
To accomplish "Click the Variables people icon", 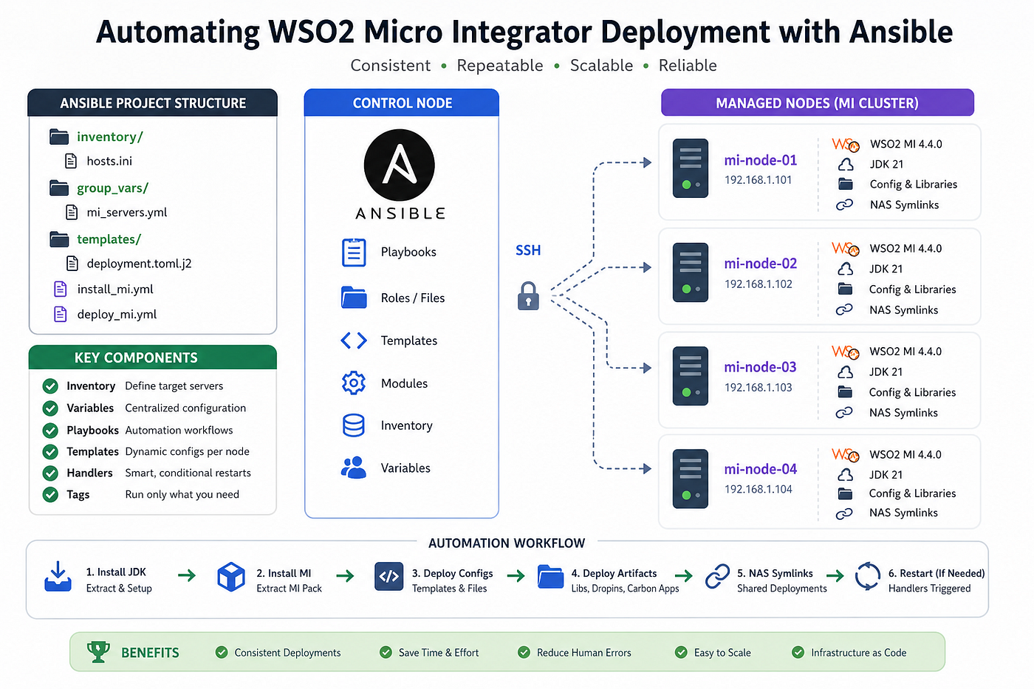I will click(354, 467).
